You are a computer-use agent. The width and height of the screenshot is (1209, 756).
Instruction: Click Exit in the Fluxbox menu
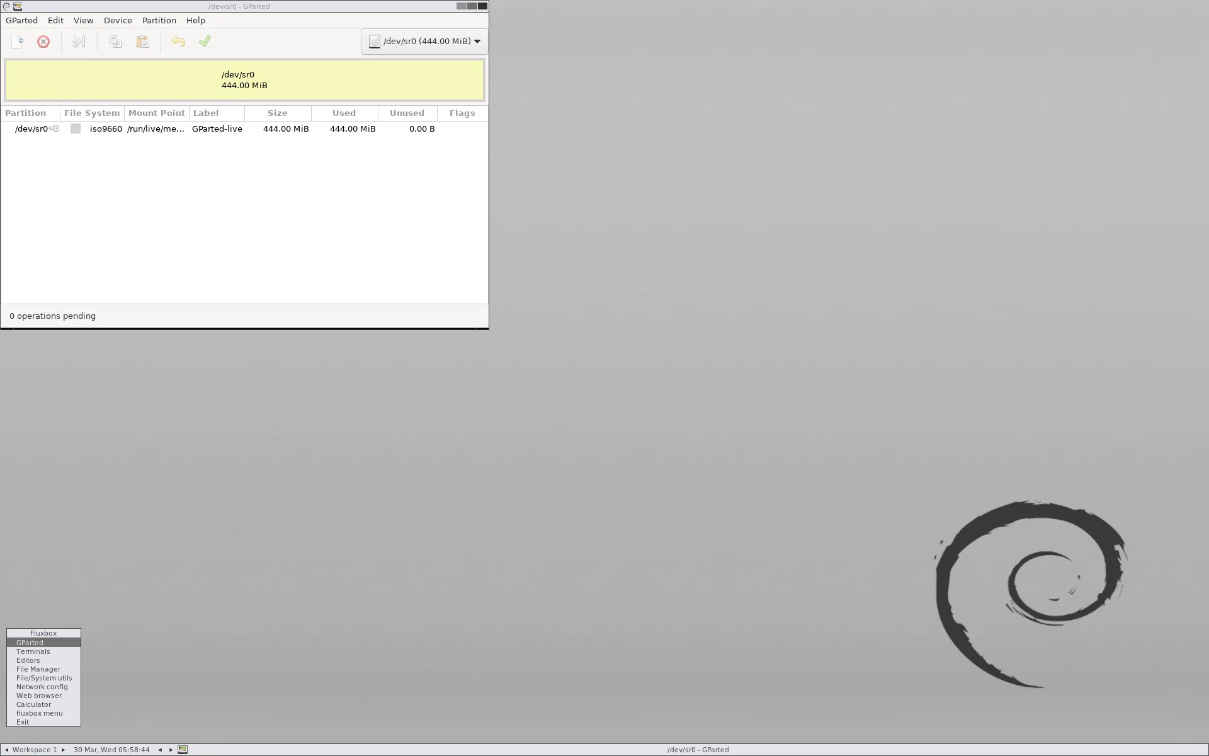pos(23,721)
